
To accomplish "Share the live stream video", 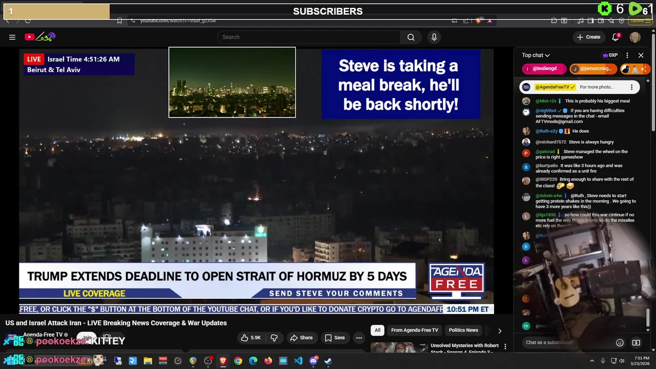I will (301, 338).
